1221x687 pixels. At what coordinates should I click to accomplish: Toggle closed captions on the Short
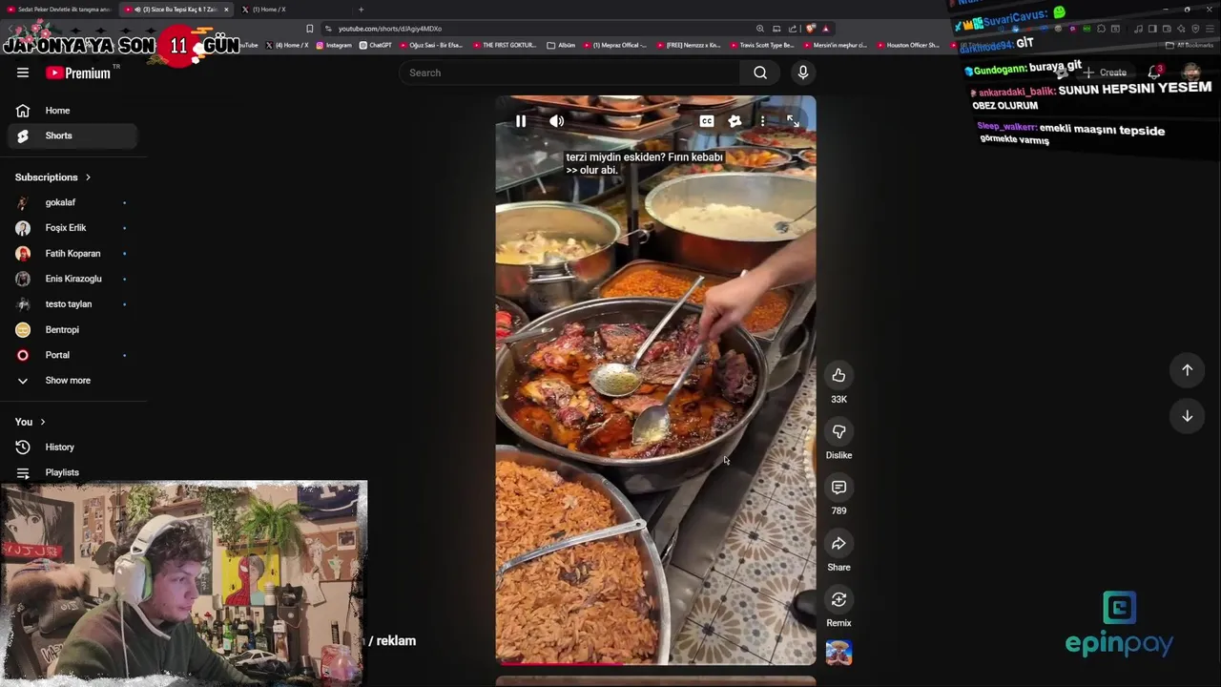(707, 121)
